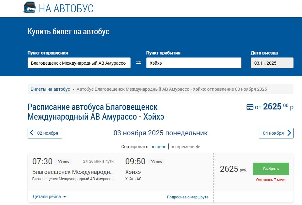Click the blue bus logo icon
This screenshot has height=205, width=302.
[30, 8]
